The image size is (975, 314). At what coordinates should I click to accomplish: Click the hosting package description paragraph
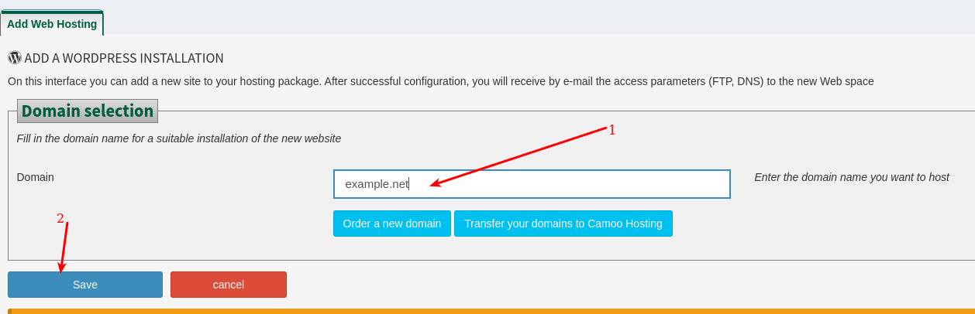click(441, 81)
